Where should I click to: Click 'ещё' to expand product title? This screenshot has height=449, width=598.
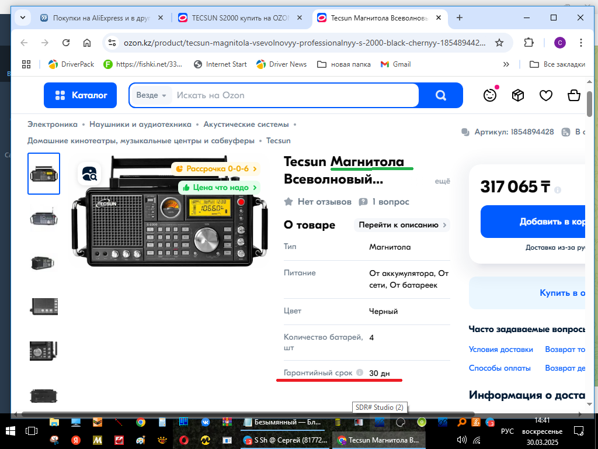pyautogui.click(x=443, y=181)
